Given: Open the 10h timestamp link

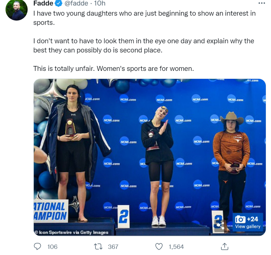Looking at the screenshot, I should click(x=99, y=3).
